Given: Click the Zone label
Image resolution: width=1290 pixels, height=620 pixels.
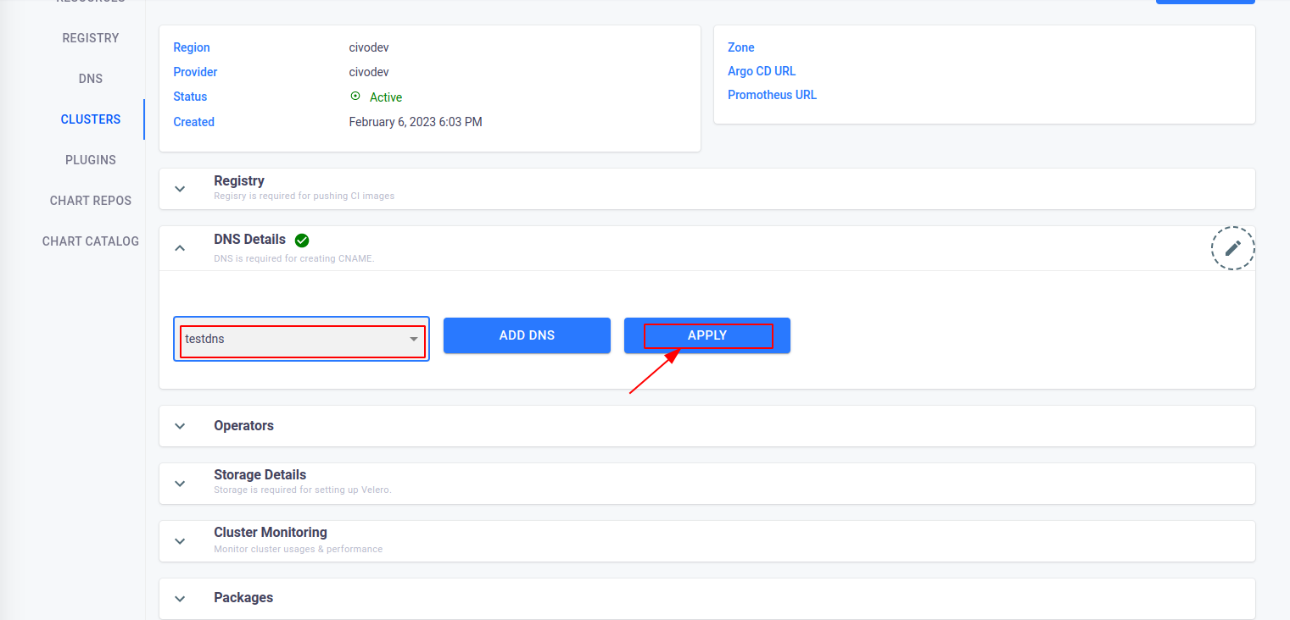Looking at the screenshot, I should tap(741, 47).
